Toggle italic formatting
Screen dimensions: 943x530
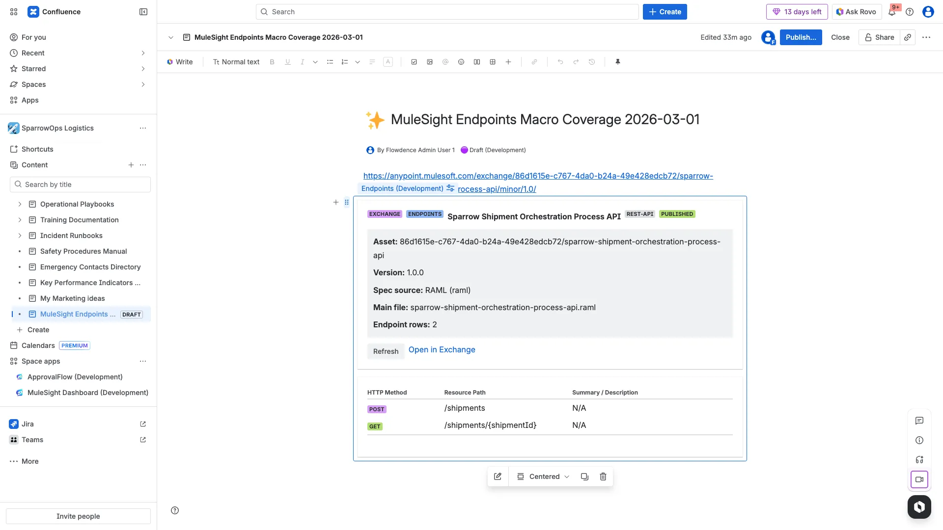(x=302, y=62)
